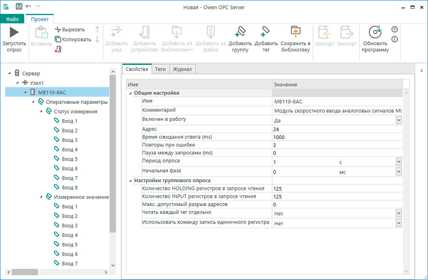Click the Добавить тег icon

click(266, 32)
